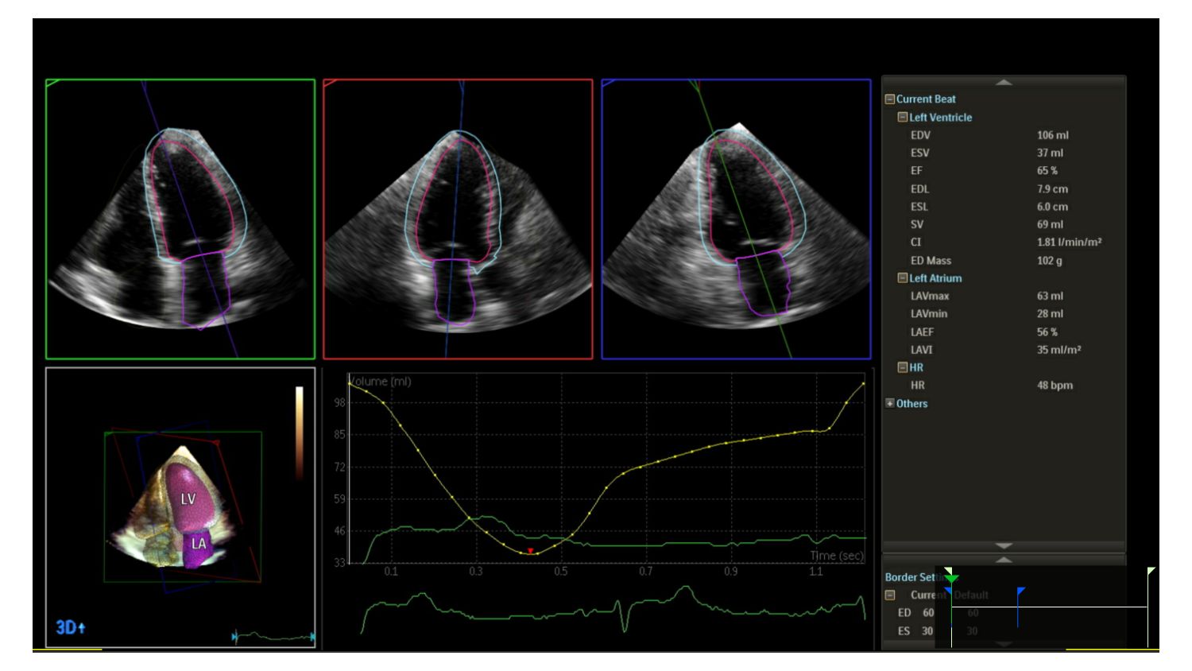The image size is (1192, 671).
Task: Click the EDL value 7.9 cm
Action: click(x=1052, y=189)
